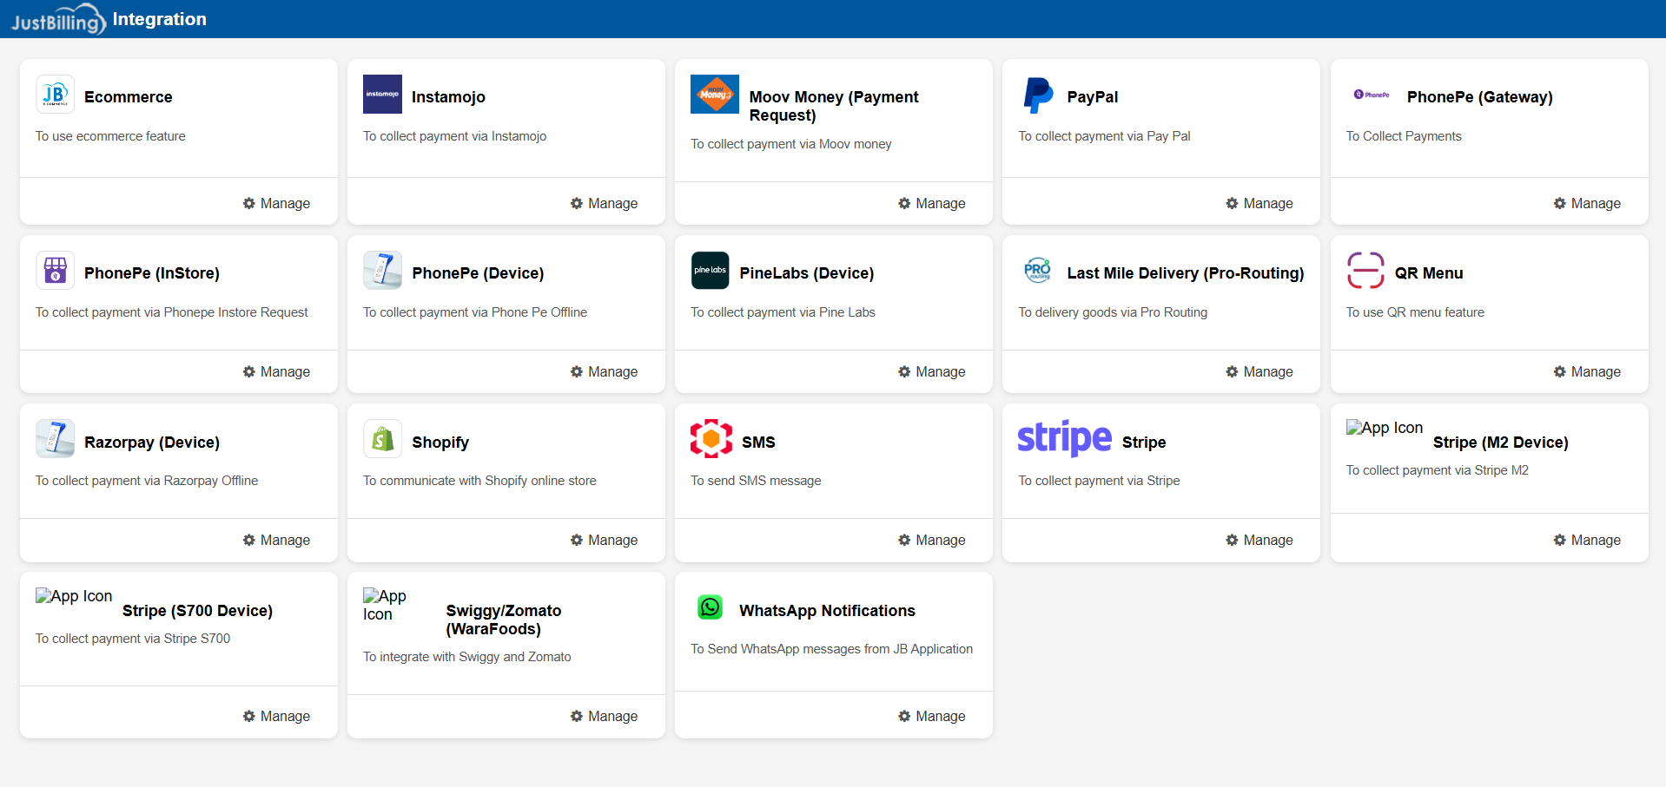Click the Stripe wordmark logo

point(1064,439)
